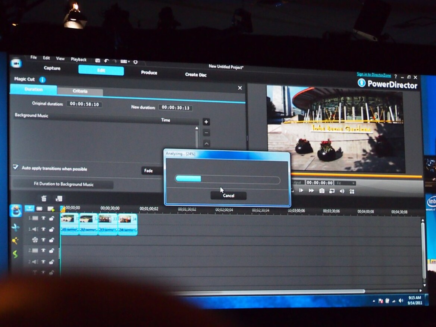Toggle visibility of audio track 2
This screenshot has height=327, width=436.
(43, 262)
